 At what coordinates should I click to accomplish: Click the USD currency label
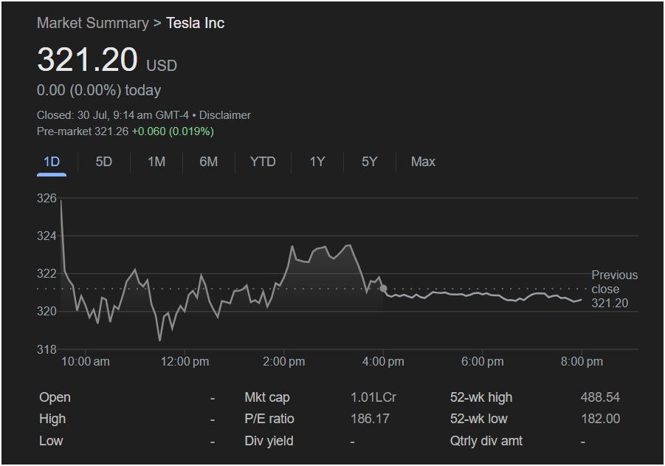162,66
